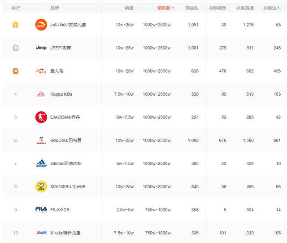Open QIAODAN/乔丹 brand link
287x243 pixels.
[65, 117]
